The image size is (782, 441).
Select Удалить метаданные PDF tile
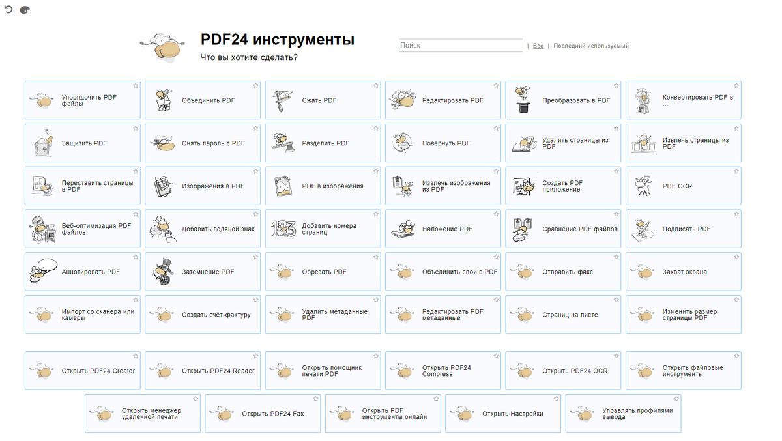[x=323, y=315]
